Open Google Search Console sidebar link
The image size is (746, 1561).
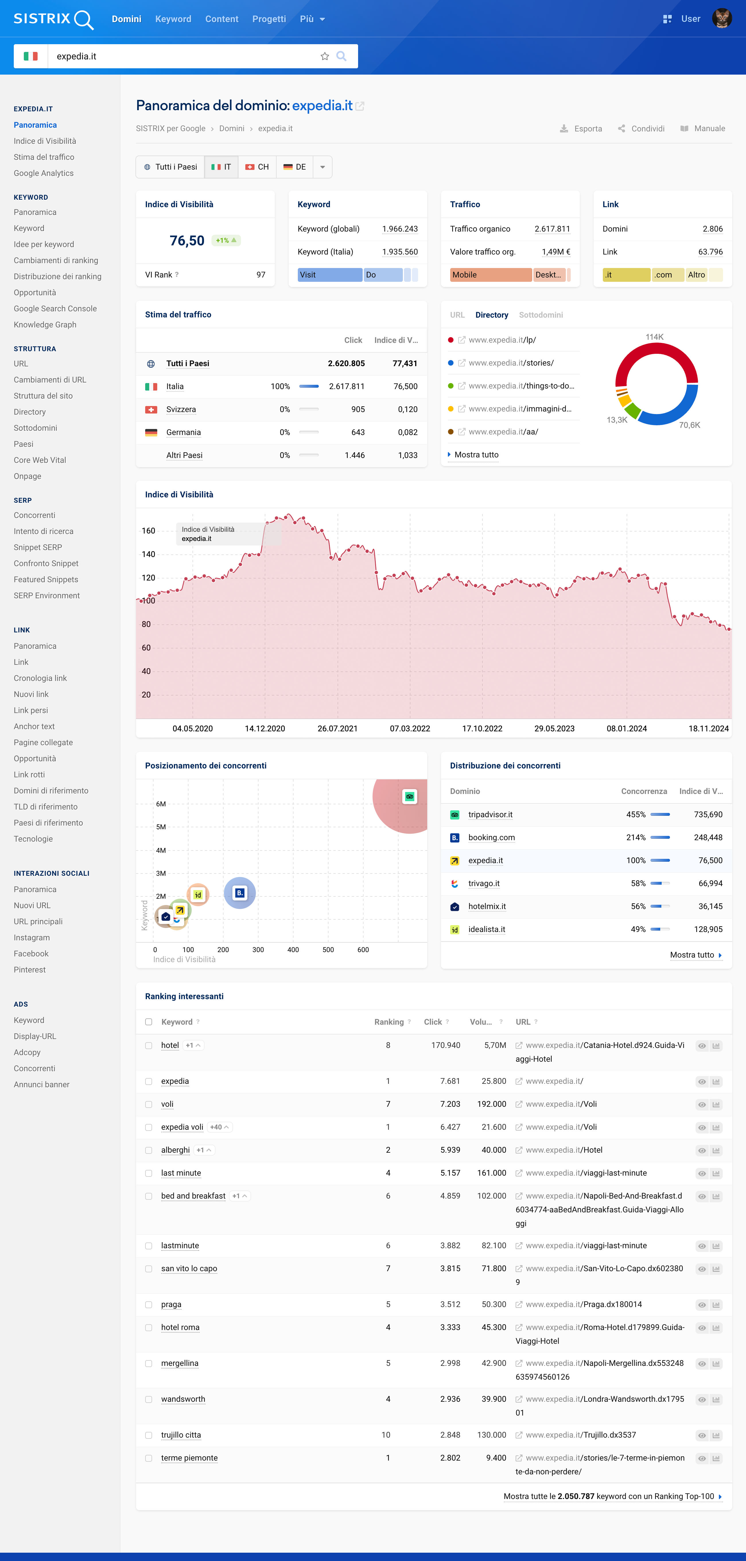click(x=55, y=308)
